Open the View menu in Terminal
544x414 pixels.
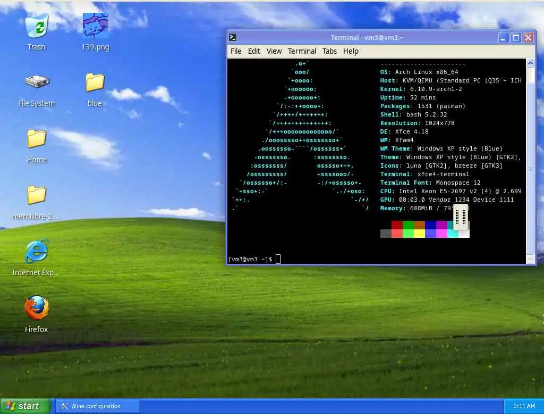coord(274,51)
